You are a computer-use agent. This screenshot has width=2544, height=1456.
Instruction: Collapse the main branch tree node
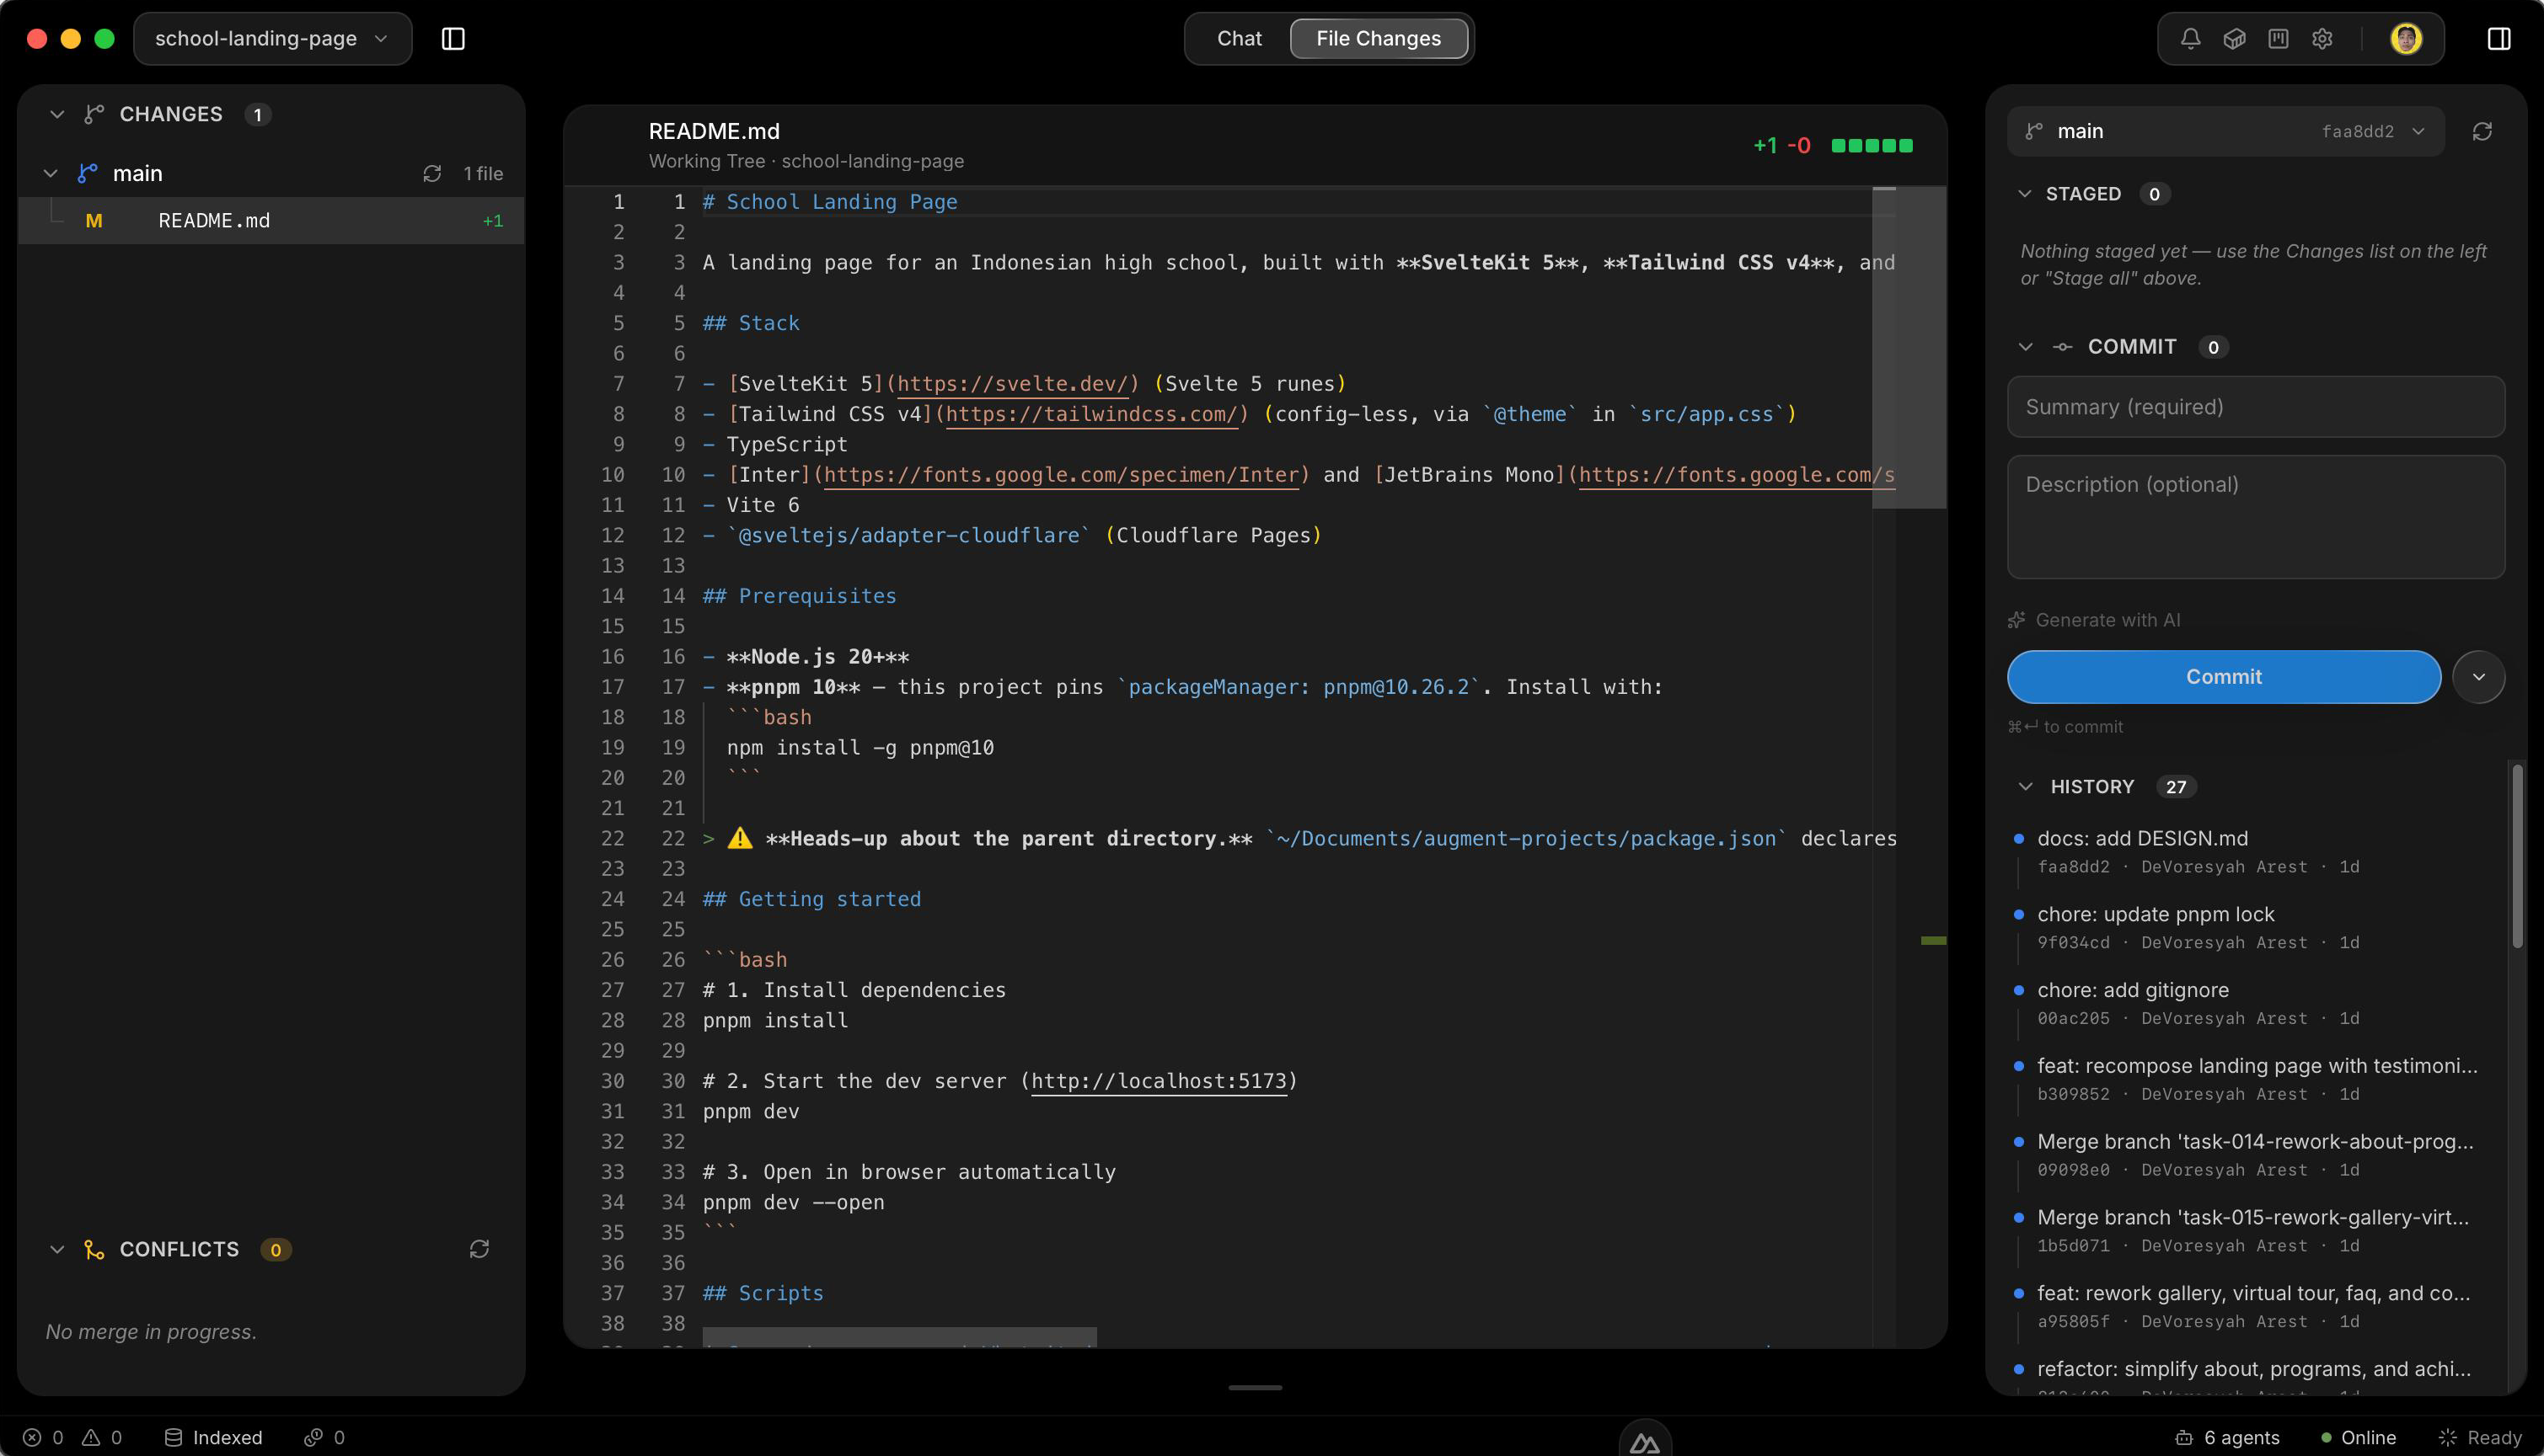click(x=50, y=174)
